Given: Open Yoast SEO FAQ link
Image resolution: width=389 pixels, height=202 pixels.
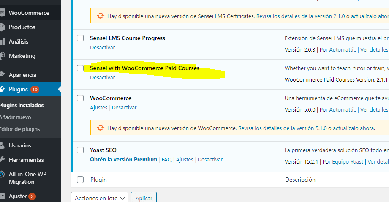Looking at the screenshot, I should (x=167, y=160).
